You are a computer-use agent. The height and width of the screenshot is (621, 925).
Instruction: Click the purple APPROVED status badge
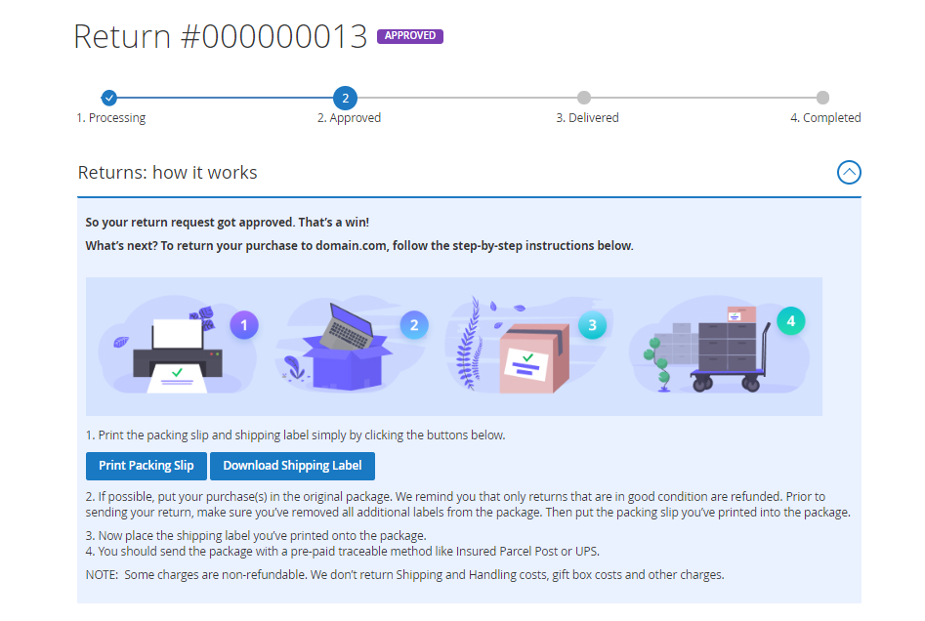(x=410, y=36)
